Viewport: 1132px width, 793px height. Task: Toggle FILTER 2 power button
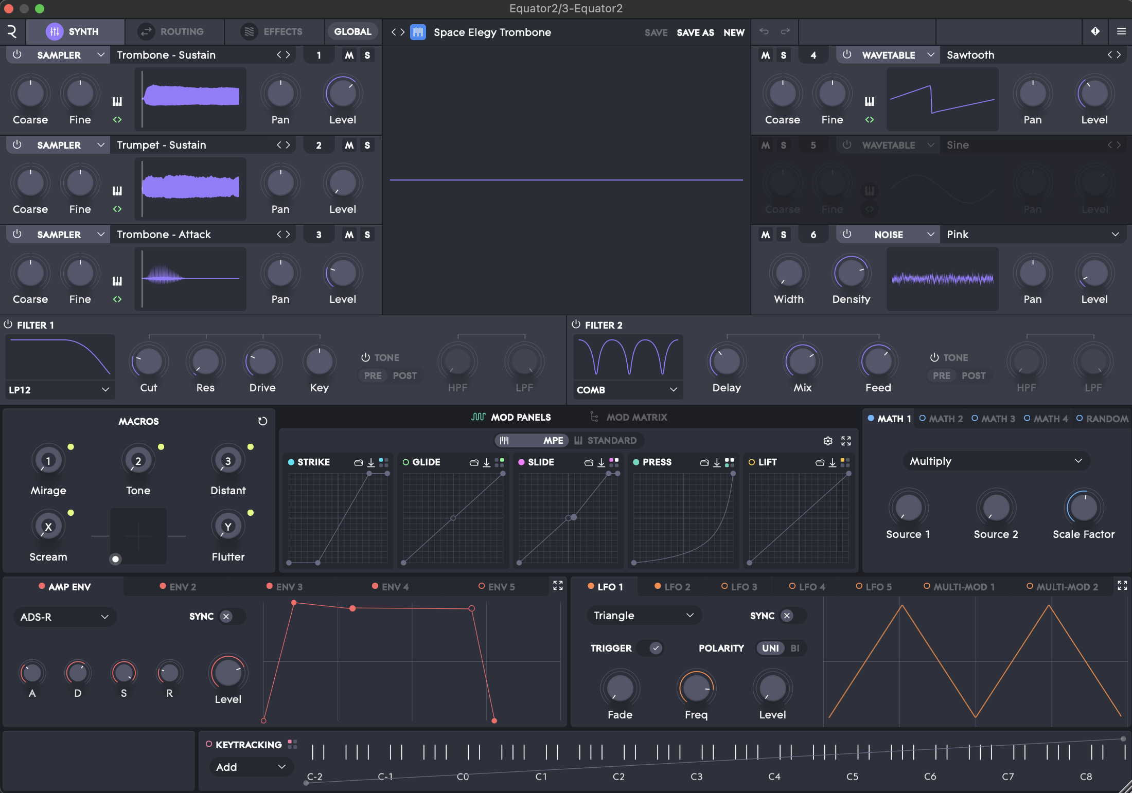coord(576,325)
